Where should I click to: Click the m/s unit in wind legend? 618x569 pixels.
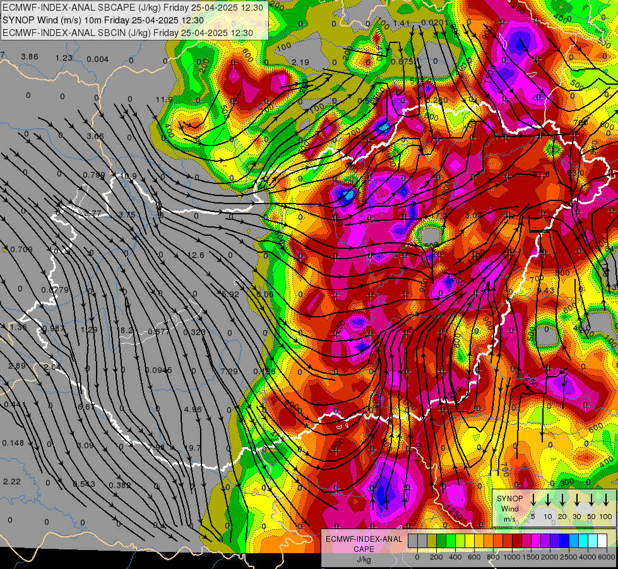coord(509,519)
